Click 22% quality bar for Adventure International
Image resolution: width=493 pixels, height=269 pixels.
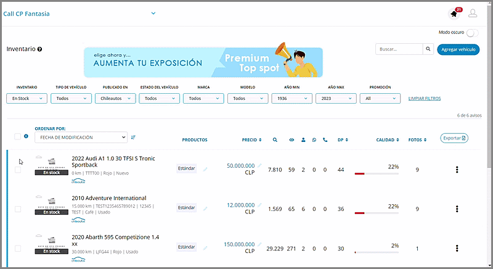tap(377, 213)
